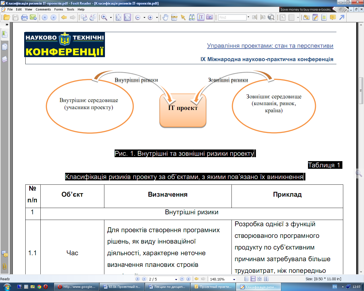Image resolution: width=364 pixels, height=291 pixels.
Task: Click the Open file folder icon
Action: 7,17
